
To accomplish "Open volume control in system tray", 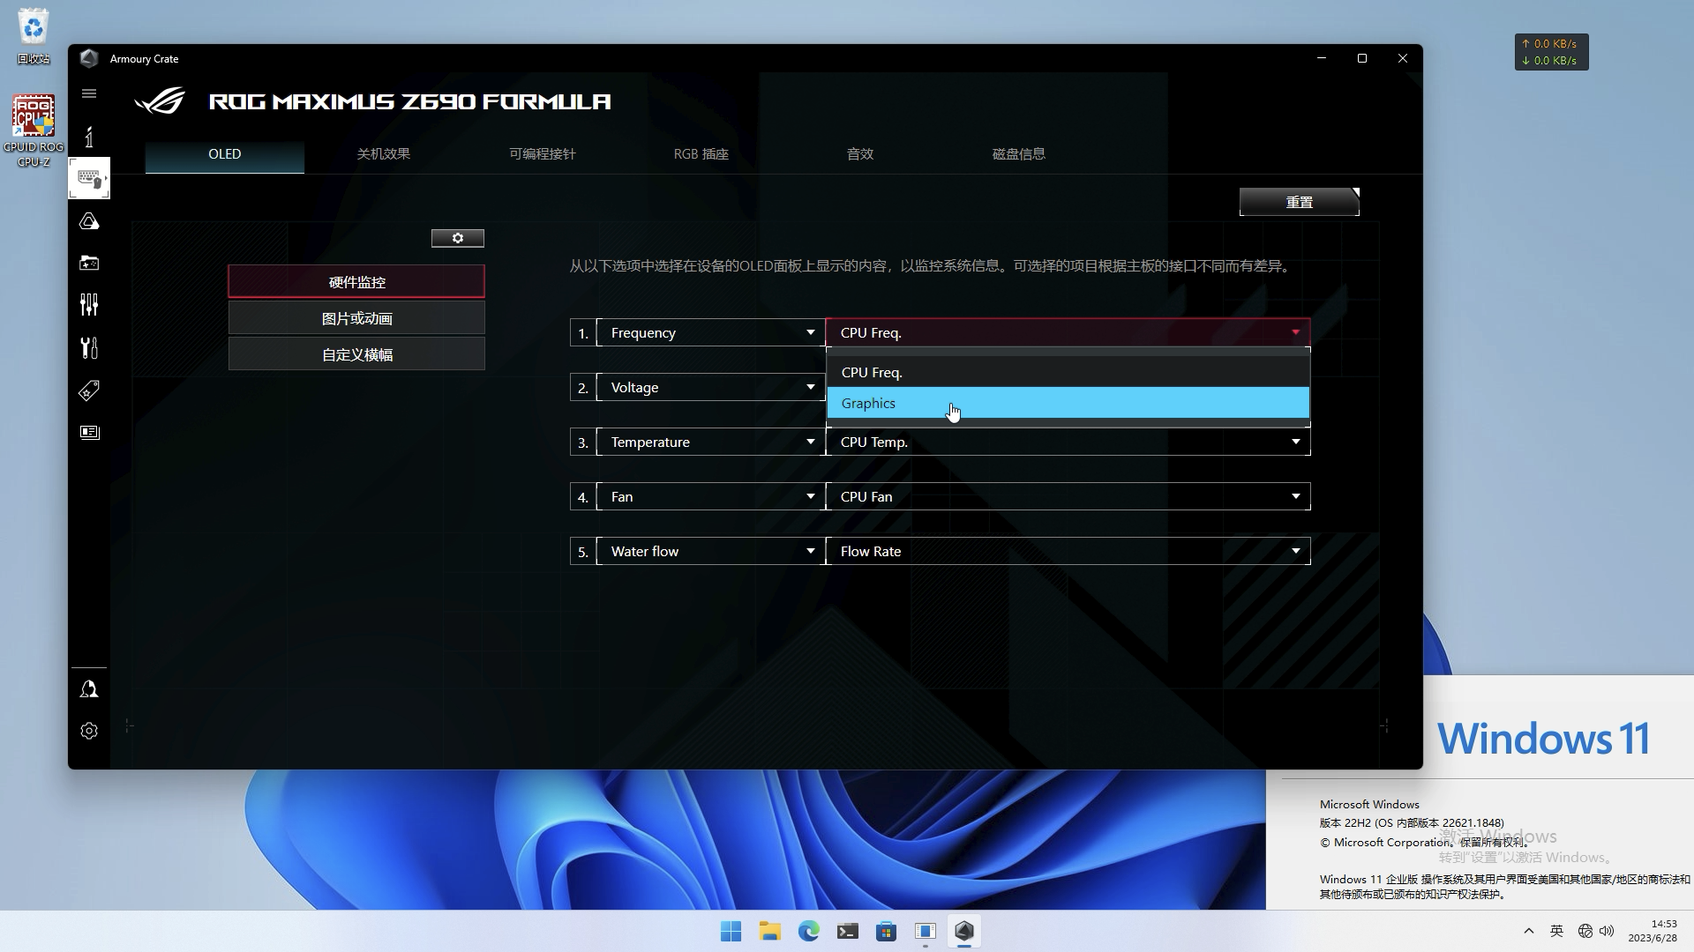I will click(x=1607, y=931).
